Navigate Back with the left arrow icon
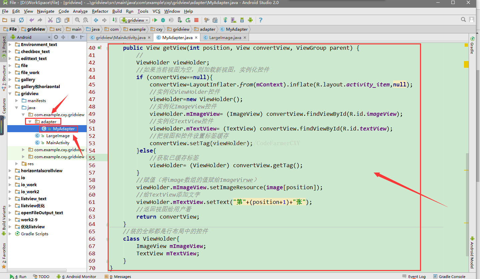480x279 pixels. pyautogui.click(x=96, y=20)
